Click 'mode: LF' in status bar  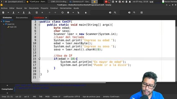tap(56, 97)
